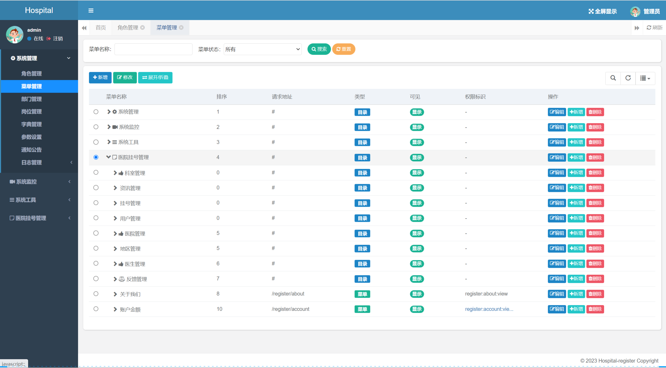Focus the 菜单名称 input field
The image size is (666, 368).
(x=153, y=49)
